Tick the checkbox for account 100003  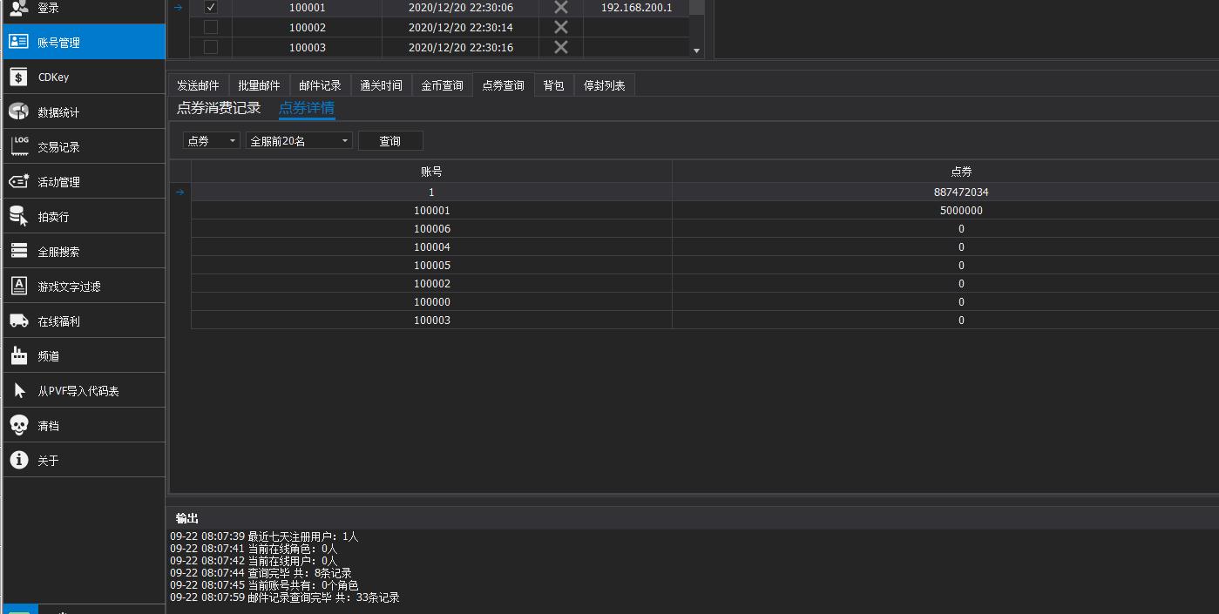click(x=211, y=48)
